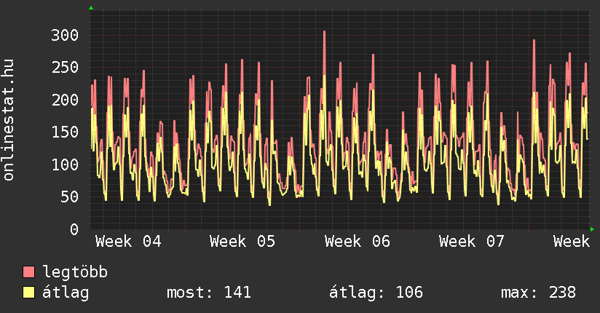Click the red legtöbb legend color swatch
The height and width of the screenshot is (313, 600).
[x=29, y=272]
